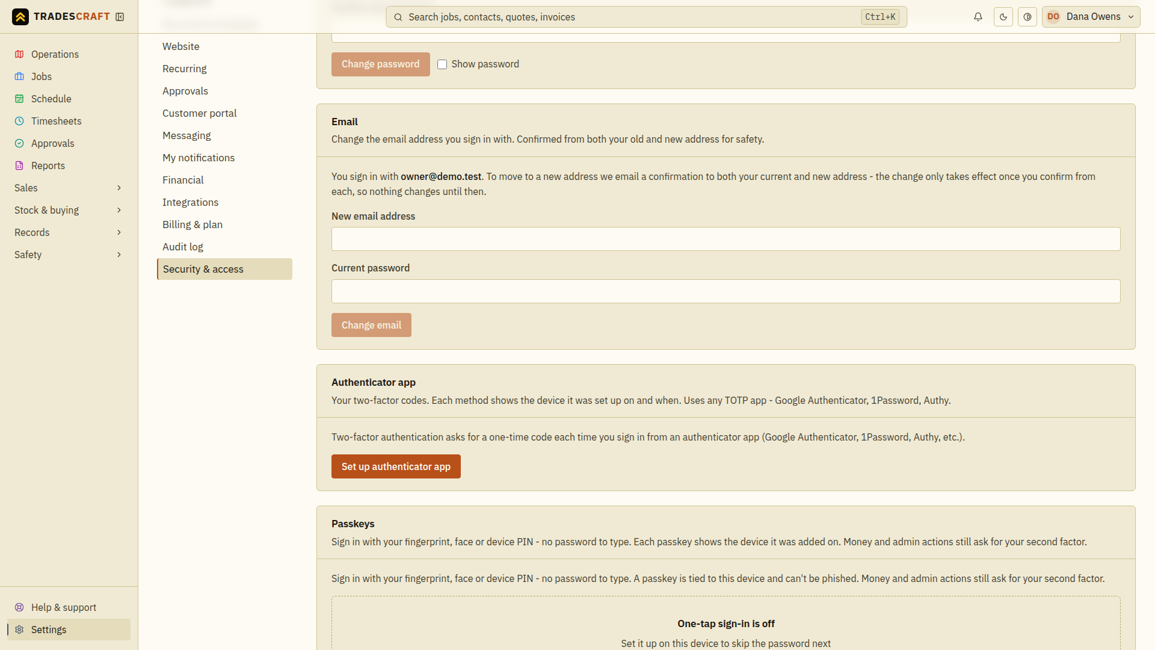Viewport: 1155px width, 650px height.
Task: Focus the global search box
Action: coord(646,17)
